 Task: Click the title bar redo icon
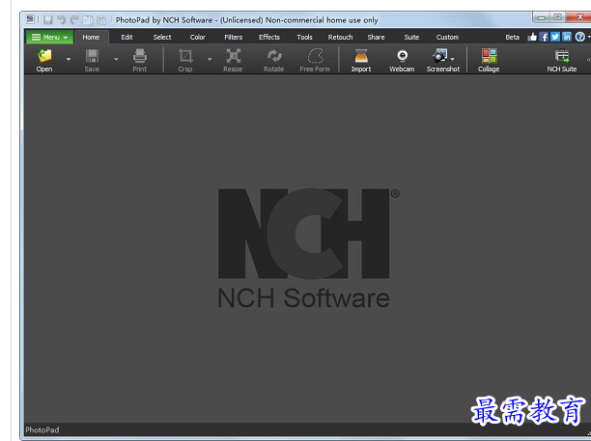(x=74, y=19)
